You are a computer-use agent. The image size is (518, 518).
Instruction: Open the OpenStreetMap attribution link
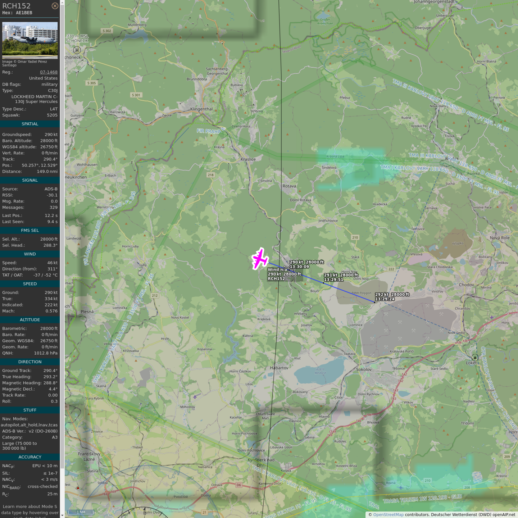pos(388,514)
